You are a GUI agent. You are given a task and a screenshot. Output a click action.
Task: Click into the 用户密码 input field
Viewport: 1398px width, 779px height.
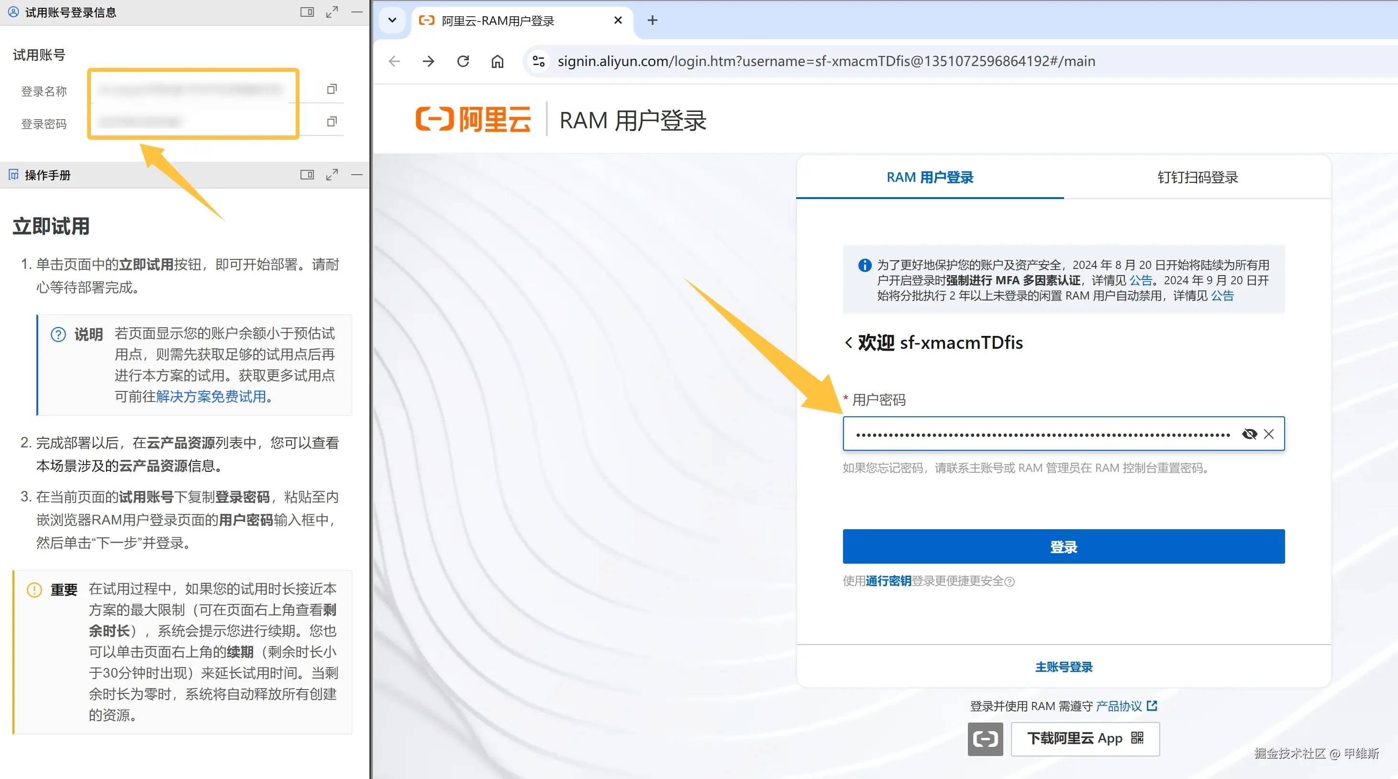pos(1042,434)
